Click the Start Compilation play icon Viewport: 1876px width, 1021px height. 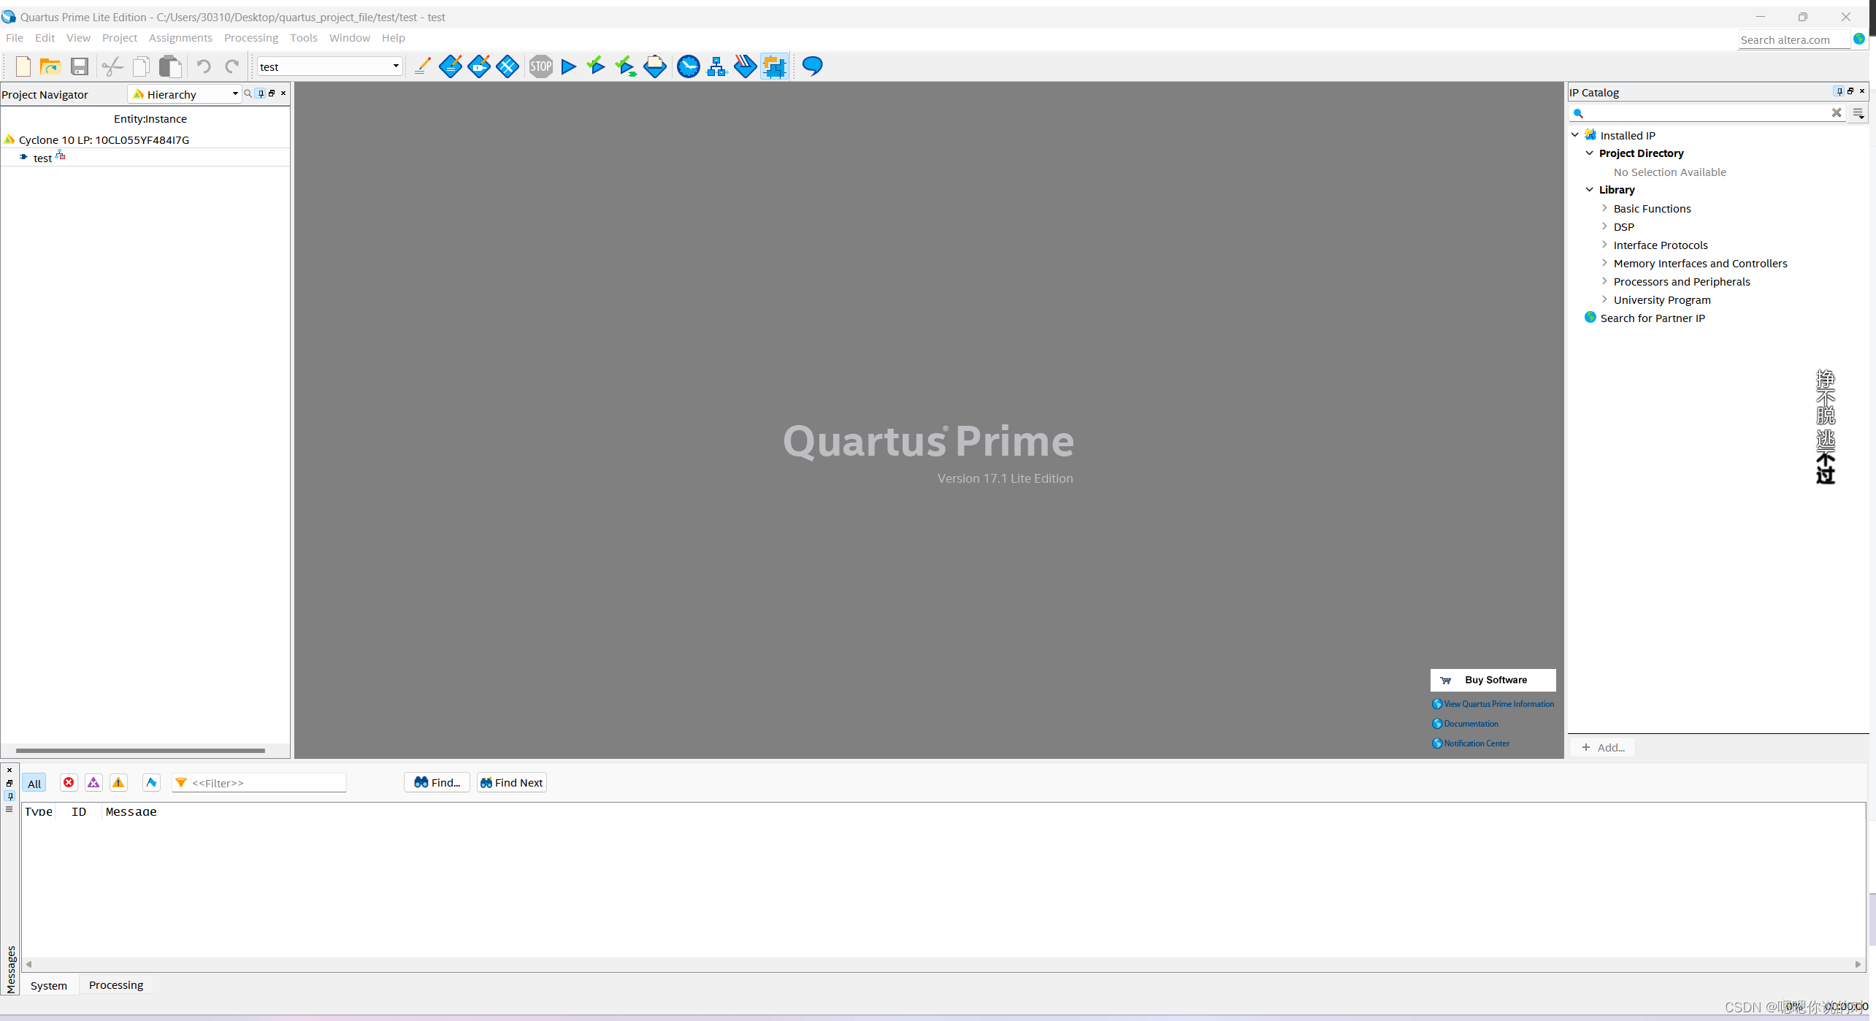click(568, 66)
